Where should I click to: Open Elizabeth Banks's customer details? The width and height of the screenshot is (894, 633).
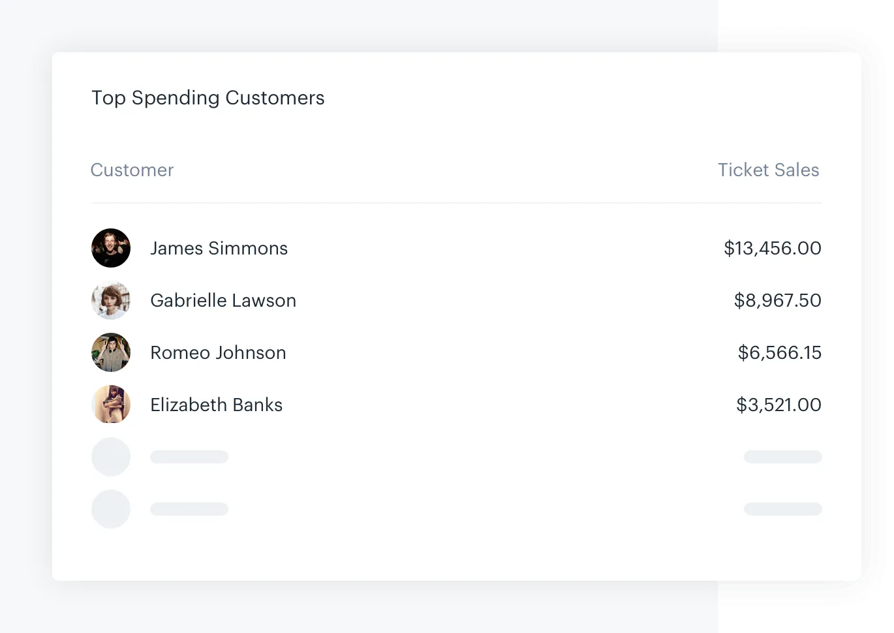point(216,405)
